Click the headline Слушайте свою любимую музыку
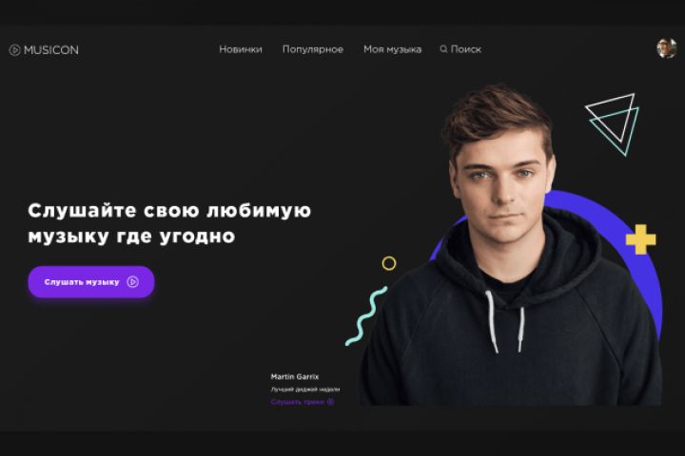 point(169,223)
